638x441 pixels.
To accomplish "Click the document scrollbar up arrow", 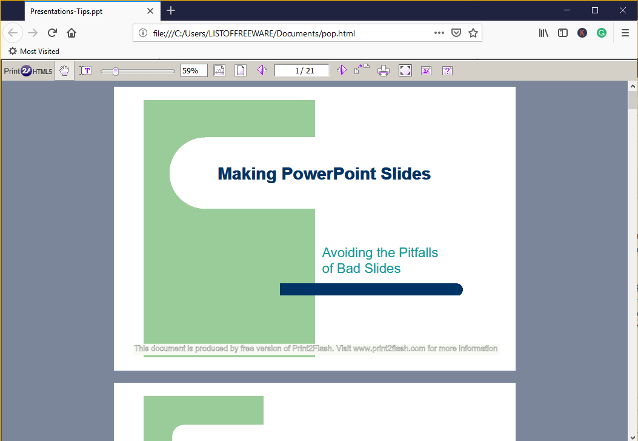I will (633, 86).
